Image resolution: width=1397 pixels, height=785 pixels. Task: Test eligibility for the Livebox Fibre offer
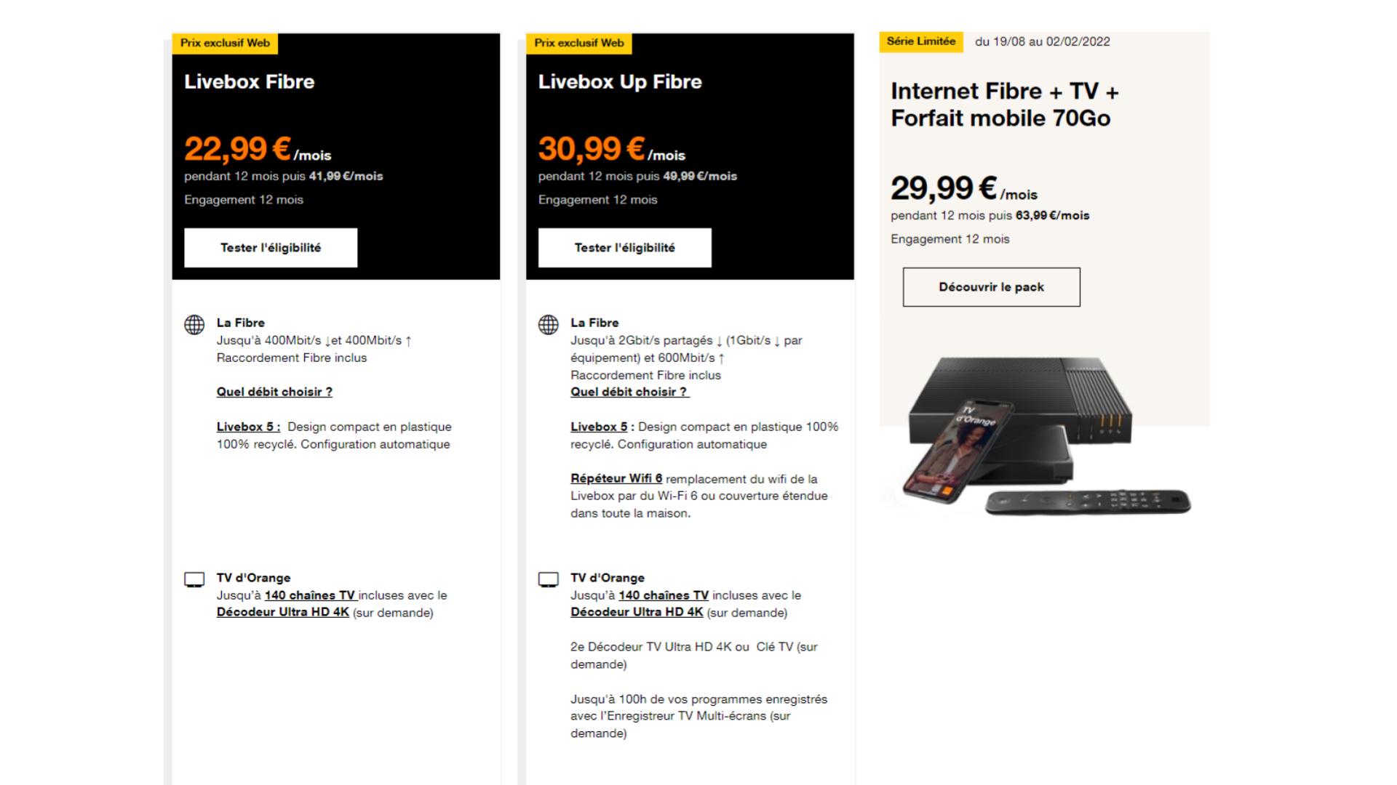[271, 248]
